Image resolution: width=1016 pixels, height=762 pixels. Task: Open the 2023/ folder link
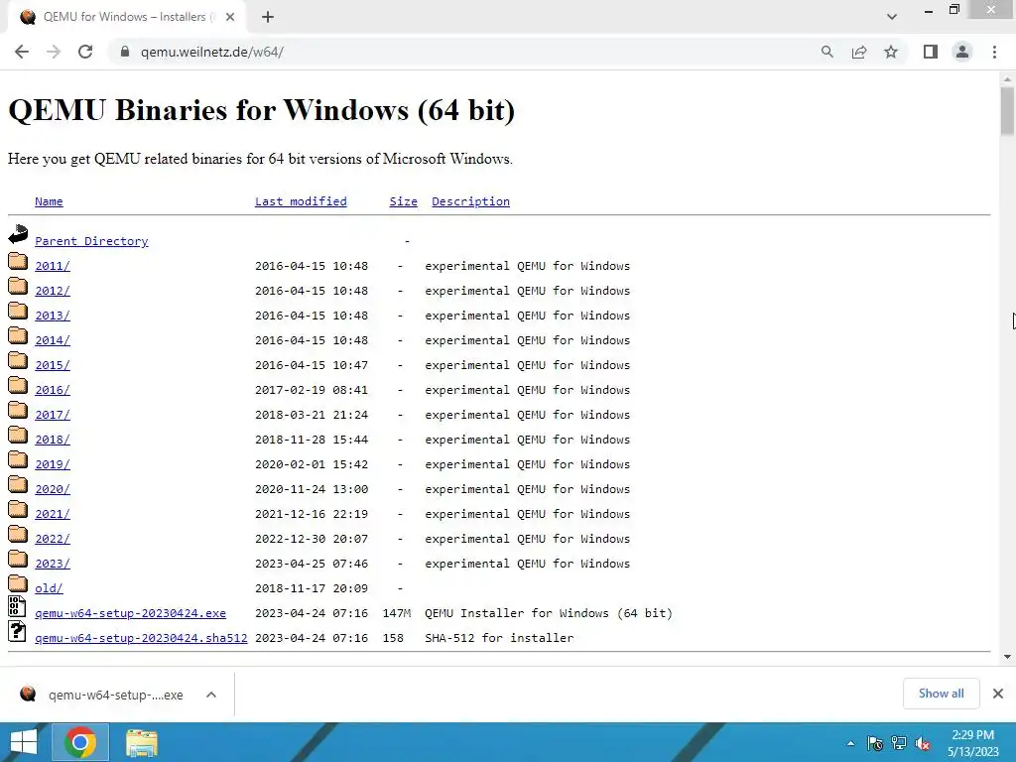(x=53, y=564)
